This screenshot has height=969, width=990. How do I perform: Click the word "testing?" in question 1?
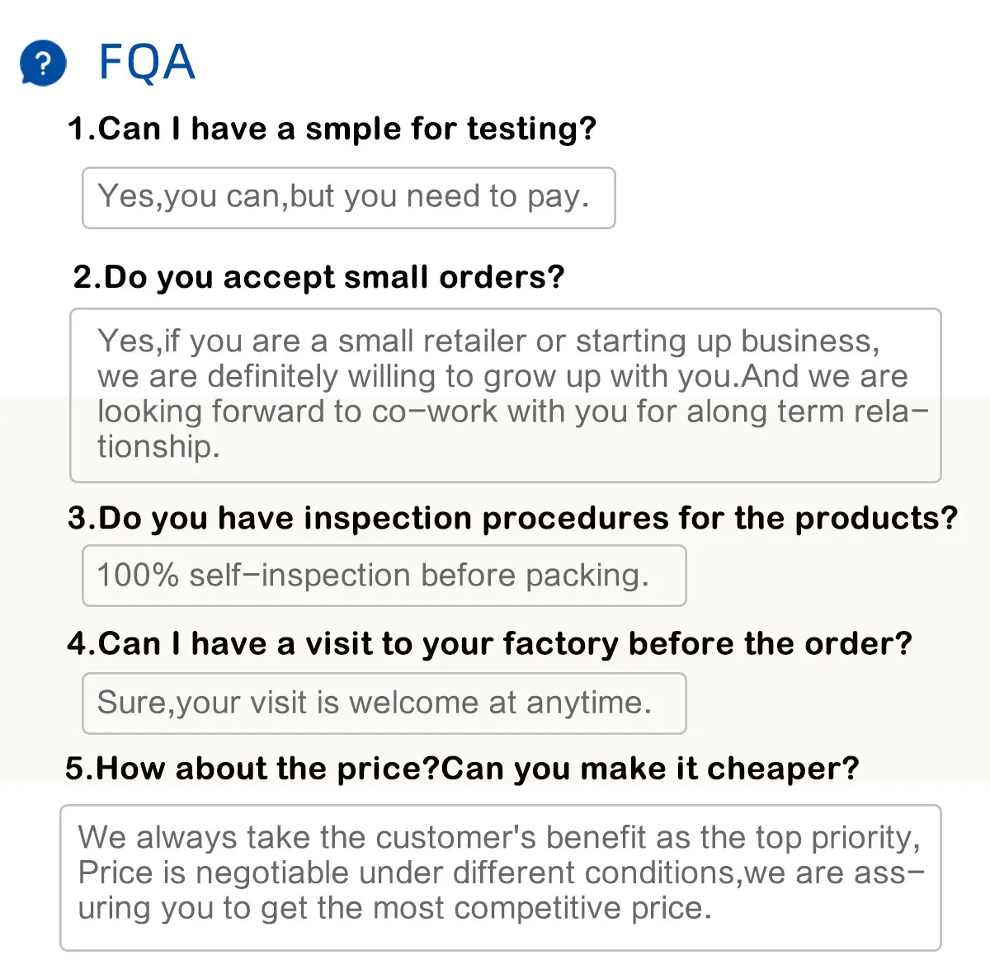tap(531, 129)
